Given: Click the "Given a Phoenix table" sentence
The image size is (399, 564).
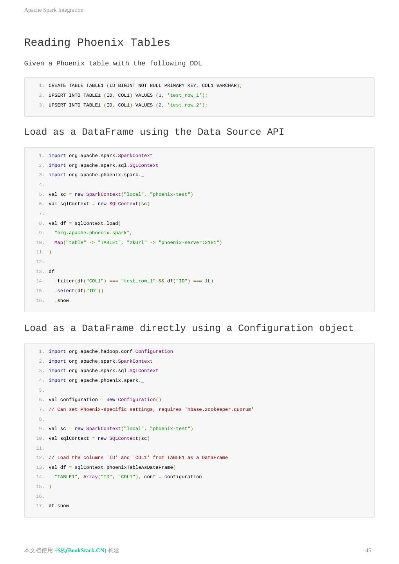Looking at the screenshot, I should pos(113,63).
